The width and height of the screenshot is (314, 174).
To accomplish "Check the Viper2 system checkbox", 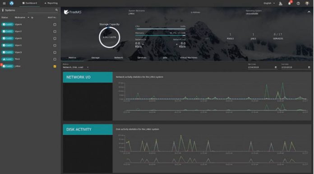I will [55, 32].
